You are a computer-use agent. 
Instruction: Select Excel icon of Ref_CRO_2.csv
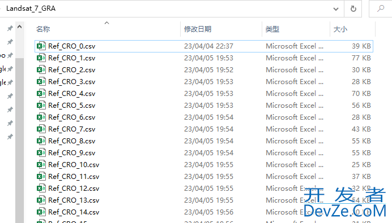[41, 70]
